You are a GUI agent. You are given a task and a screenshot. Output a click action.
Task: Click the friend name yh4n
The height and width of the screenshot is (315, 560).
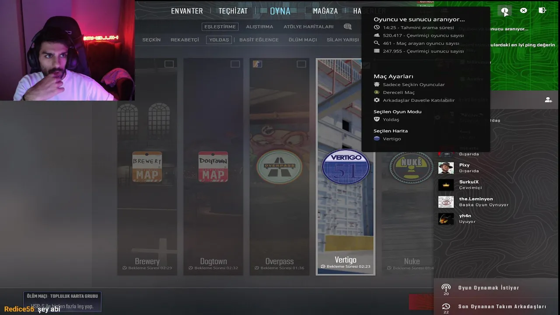465,216
